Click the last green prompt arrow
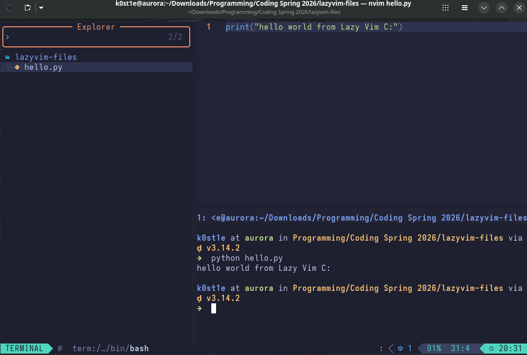Screen dimensions: 527x355 [199, 309]
